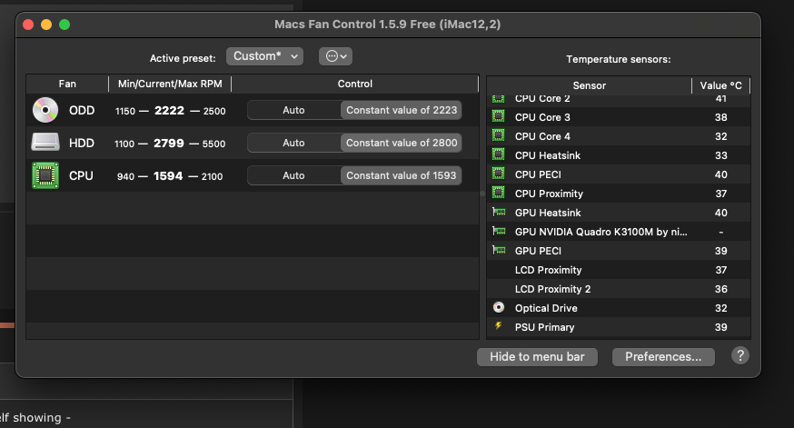Select the CPU Core 3 sensor row

(619, 117)
